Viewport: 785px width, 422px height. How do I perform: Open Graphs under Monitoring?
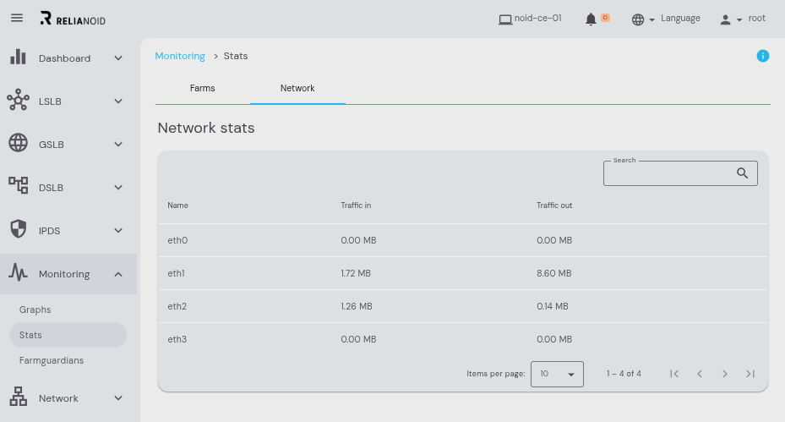[35, 310]
